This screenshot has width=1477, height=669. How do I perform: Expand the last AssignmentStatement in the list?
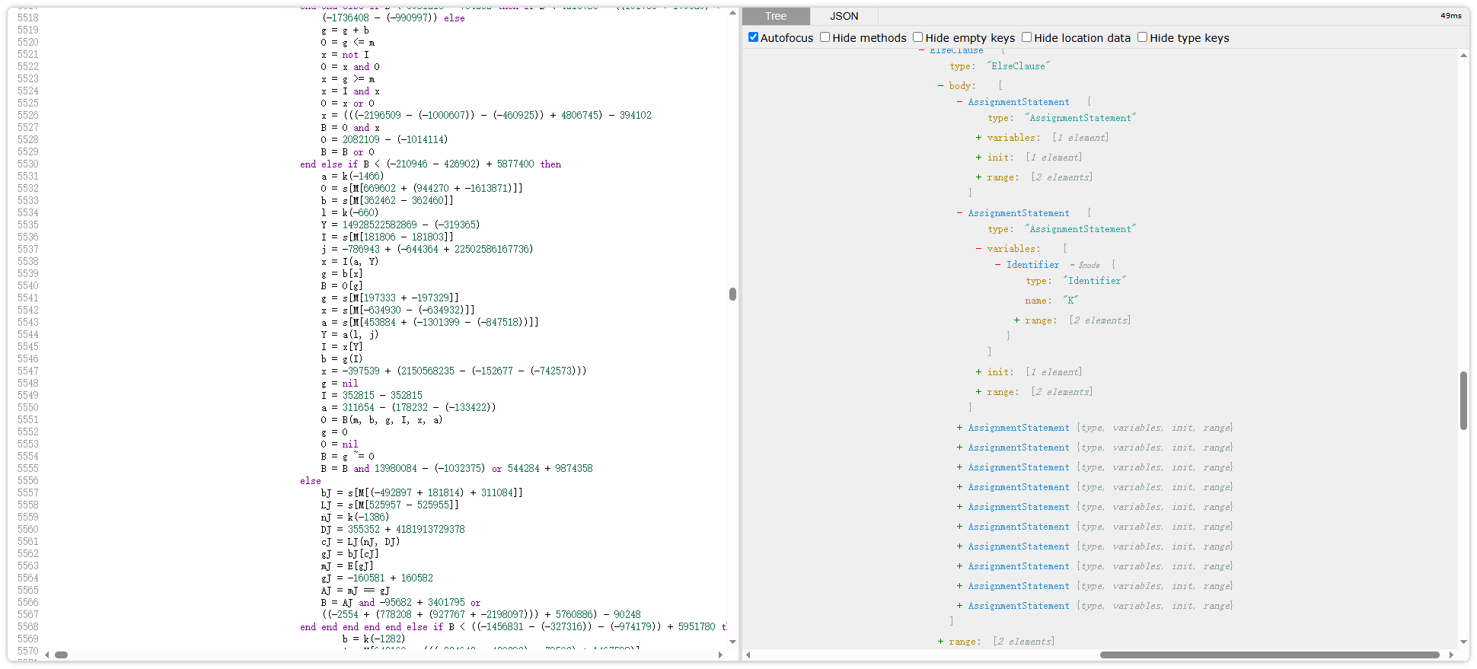960,606
